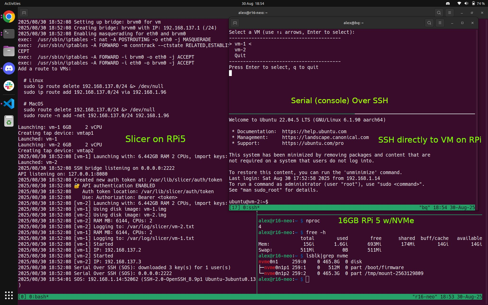This screenshot has width=488, height=305.
Task: Click the ubuntu@vm-2 shell prompt
Action: point(248,202)
